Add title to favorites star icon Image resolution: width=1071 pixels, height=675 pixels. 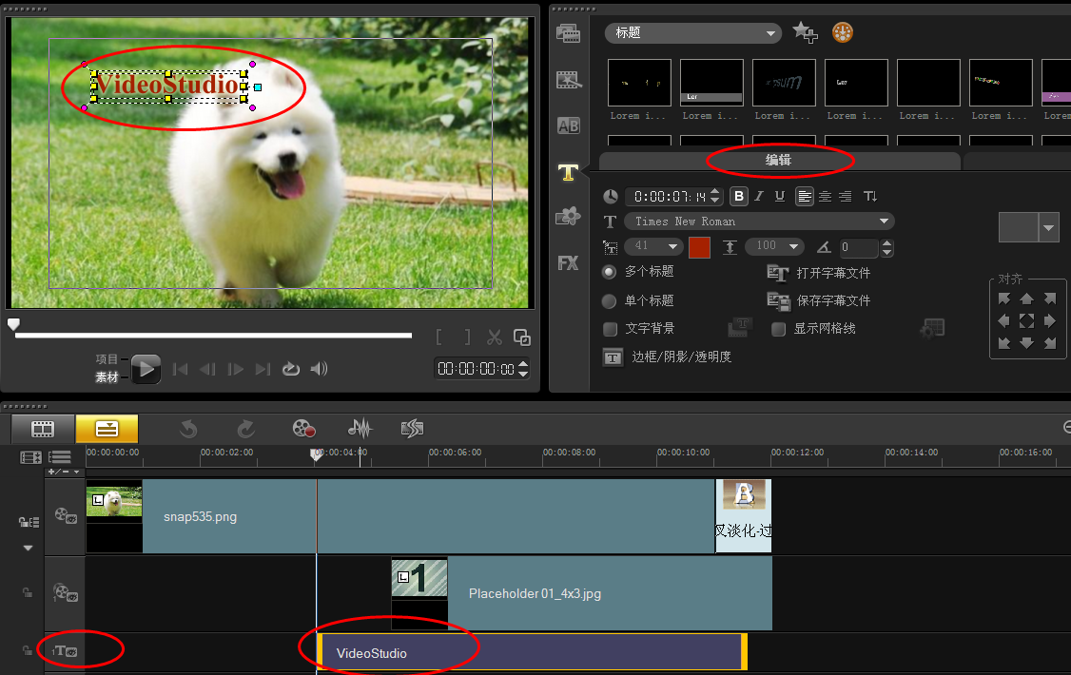pyautogui.click(x=805, y=32)
